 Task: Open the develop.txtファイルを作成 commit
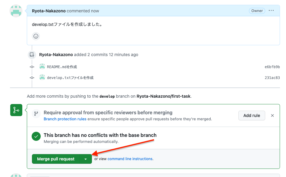pyautogui.click(x=70, y=78)
